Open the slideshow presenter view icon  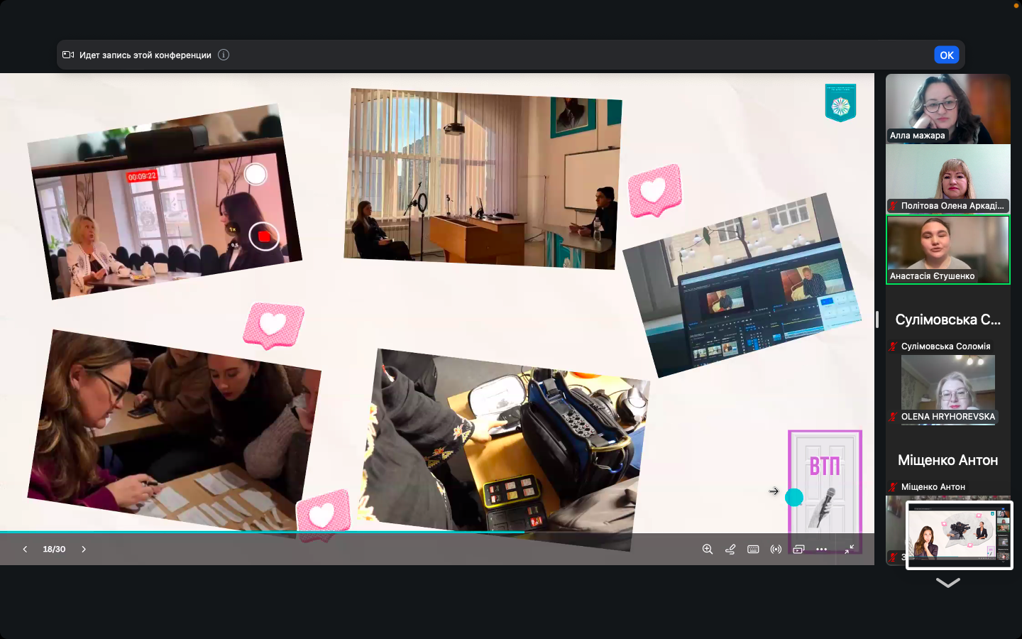pos(798,549)
